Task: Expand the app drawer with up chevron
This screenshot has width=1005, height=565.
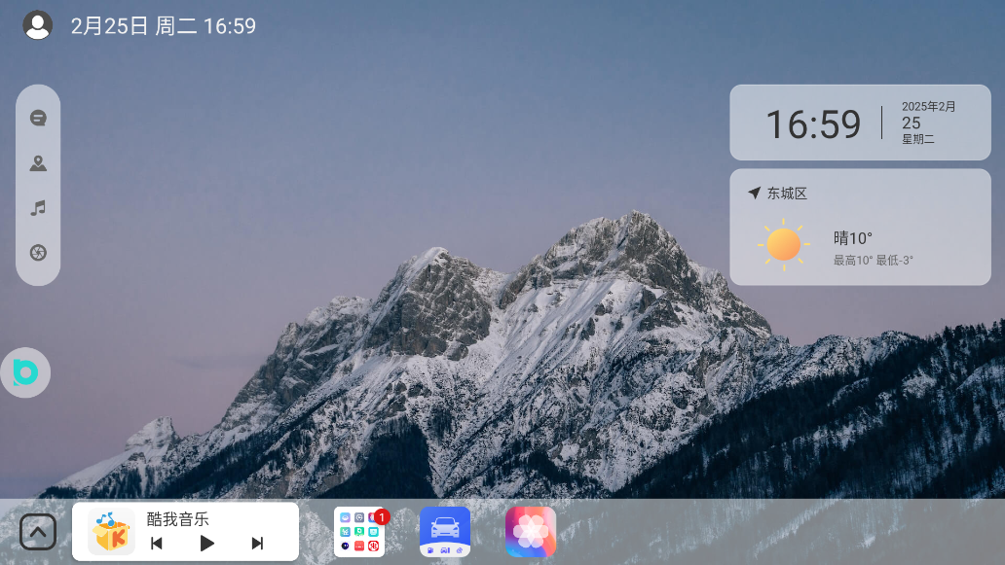Action: click(x=38, y=532)
